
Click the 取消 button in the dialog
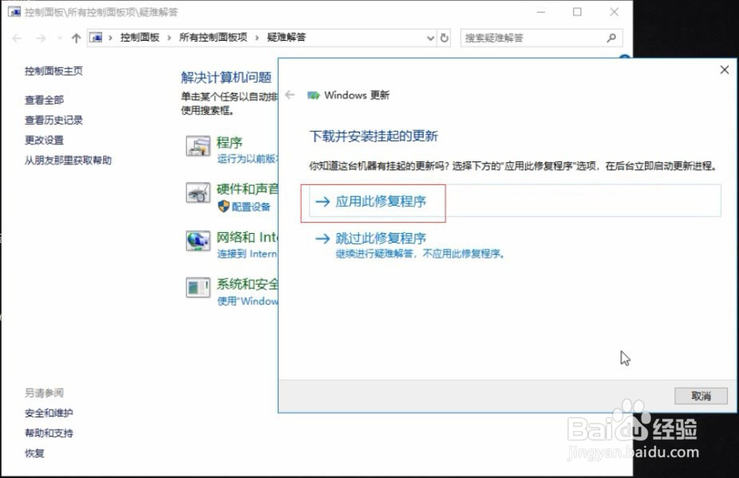tap(701, 396)
